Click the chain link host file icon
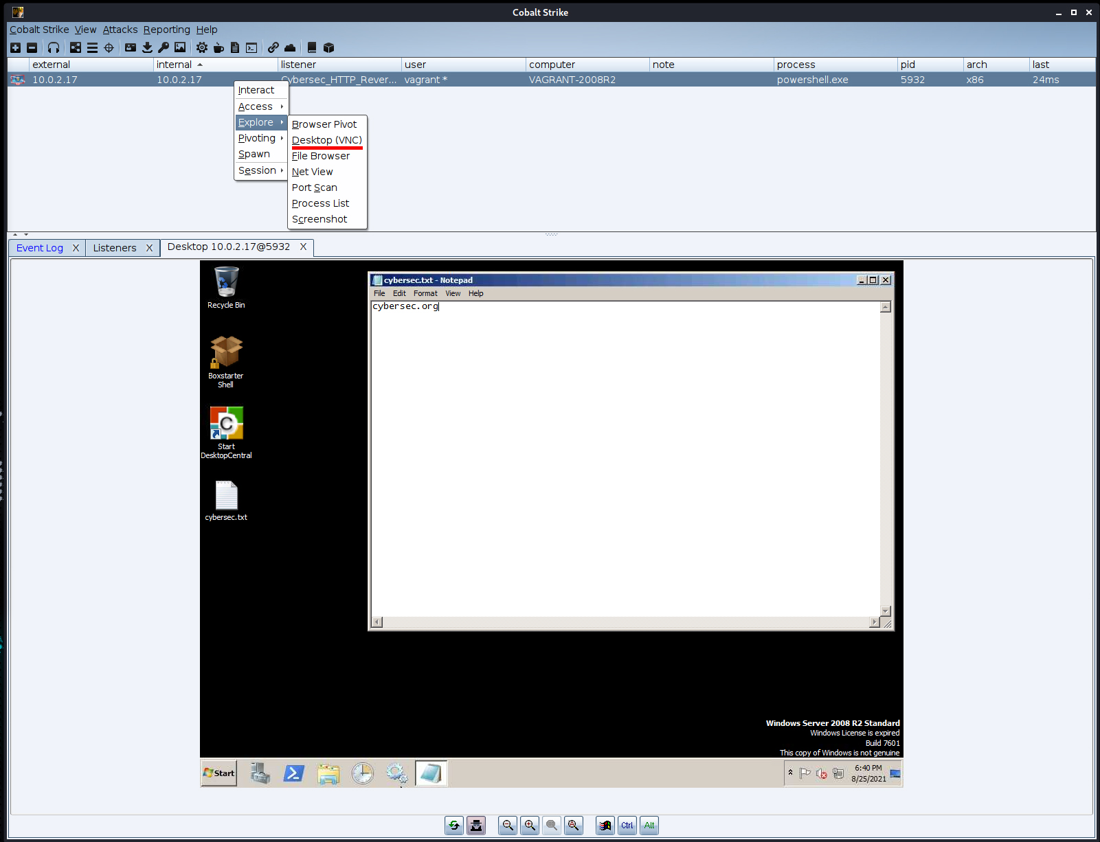The height and width of the screenshot is (842, 1100). pyautogui.click(x=273, y=47)
